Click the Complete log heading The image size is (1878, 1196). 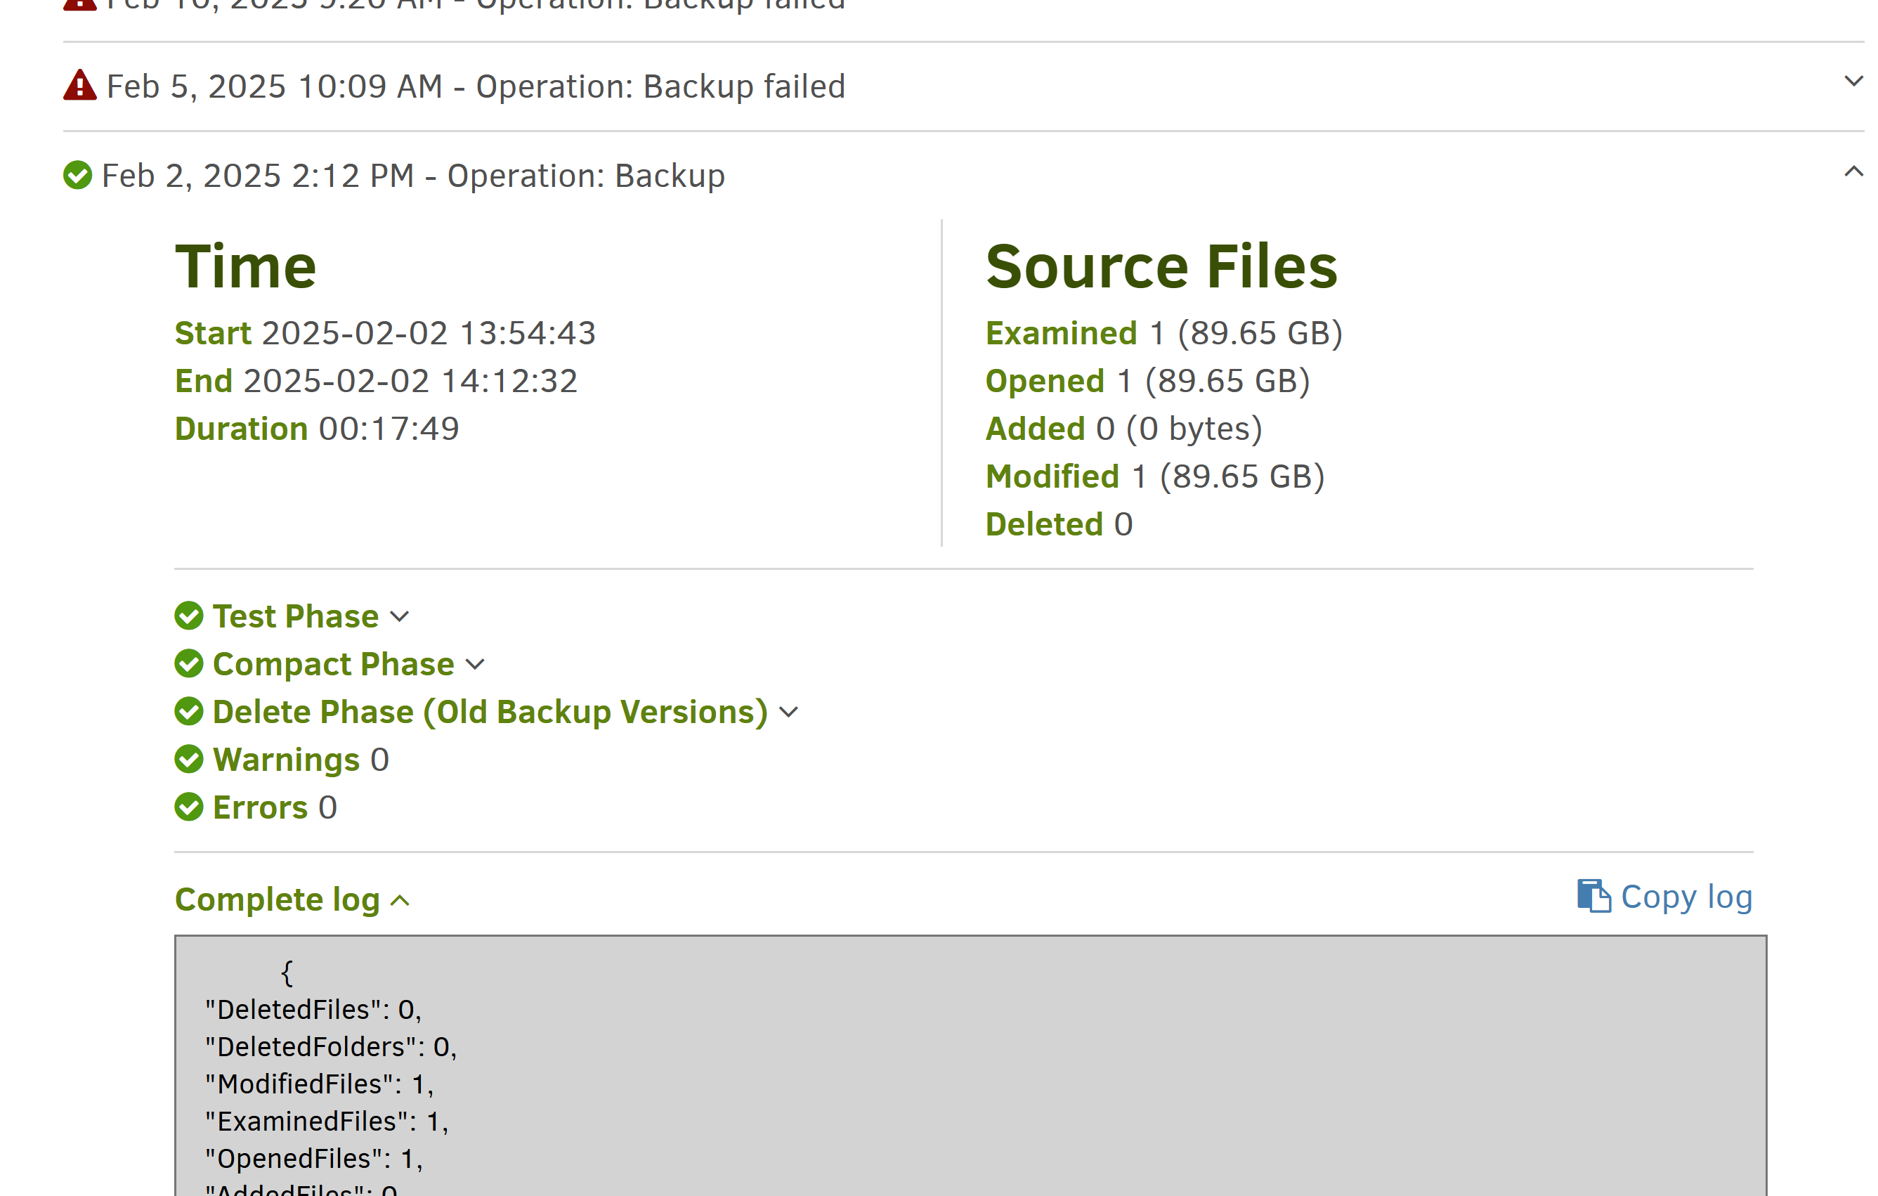tap(277, 899)
